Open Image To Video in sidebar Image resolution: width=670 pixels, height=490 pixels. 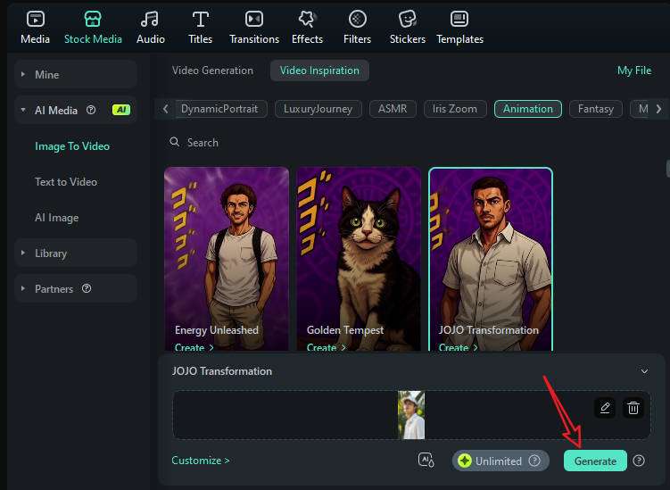72,146
